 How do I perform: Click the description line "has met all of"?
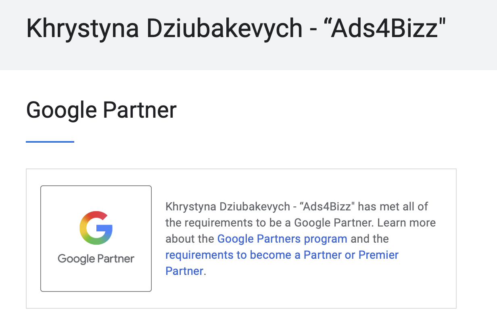pyautogui.click(x=393, y=206)
